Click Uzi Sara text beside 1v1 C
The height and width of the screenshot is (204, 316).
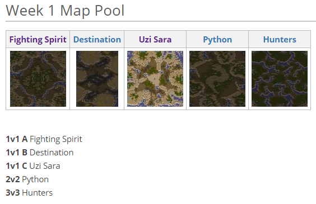pos(45,166)
